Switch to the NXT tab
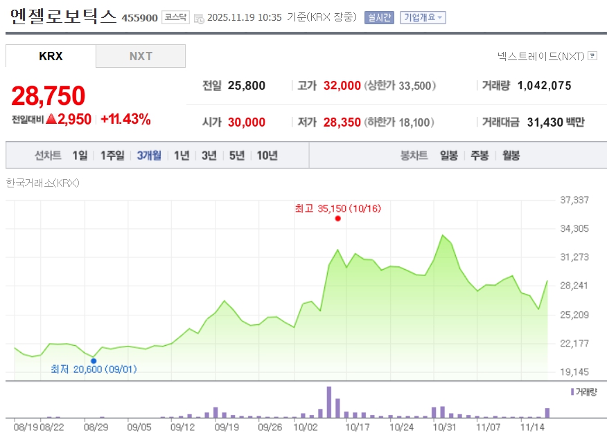 pos(141,56)
